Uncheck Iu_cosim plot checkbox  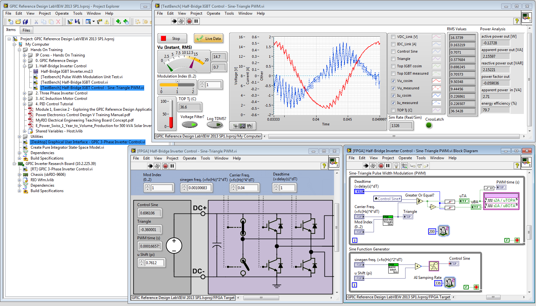393,95
